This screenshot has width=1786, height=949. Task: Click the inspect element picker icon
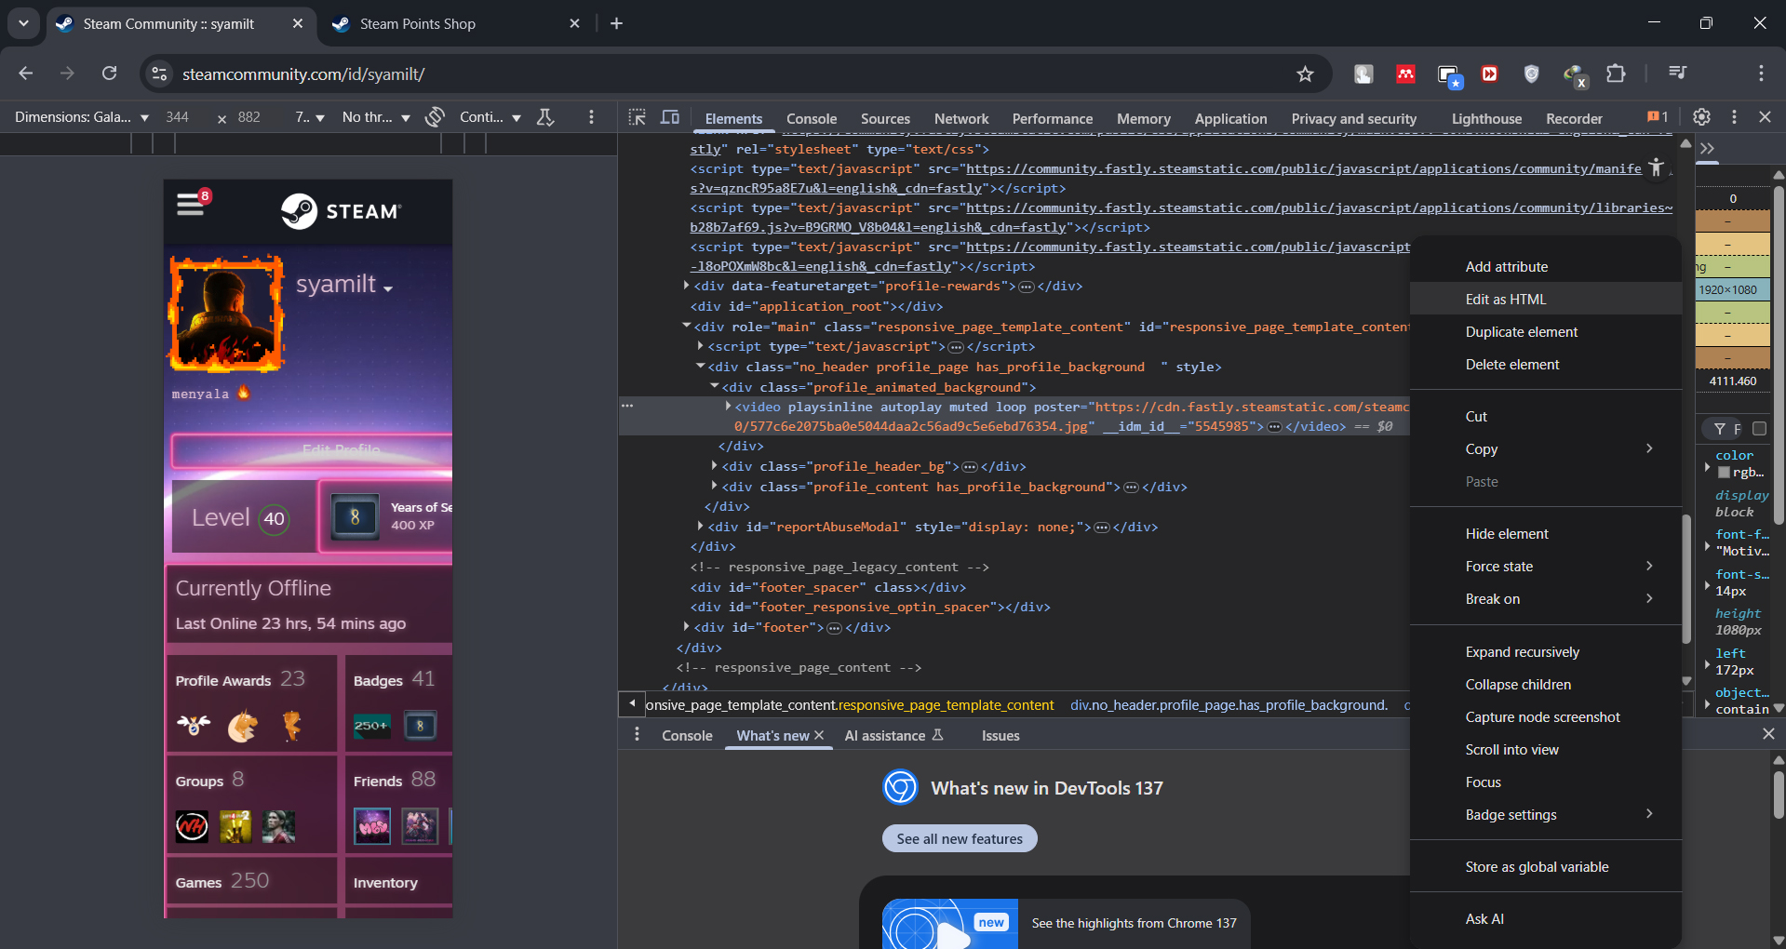point(637,117)
